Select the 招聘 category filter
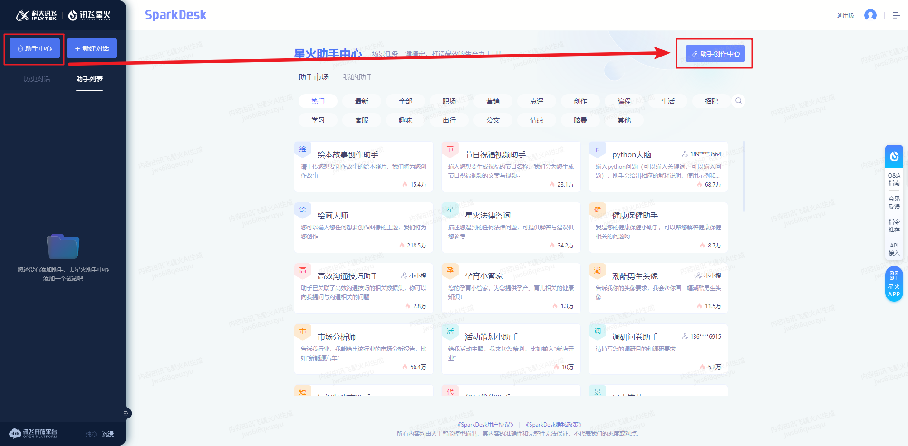 pyautogui.click(x=712, y=101)
